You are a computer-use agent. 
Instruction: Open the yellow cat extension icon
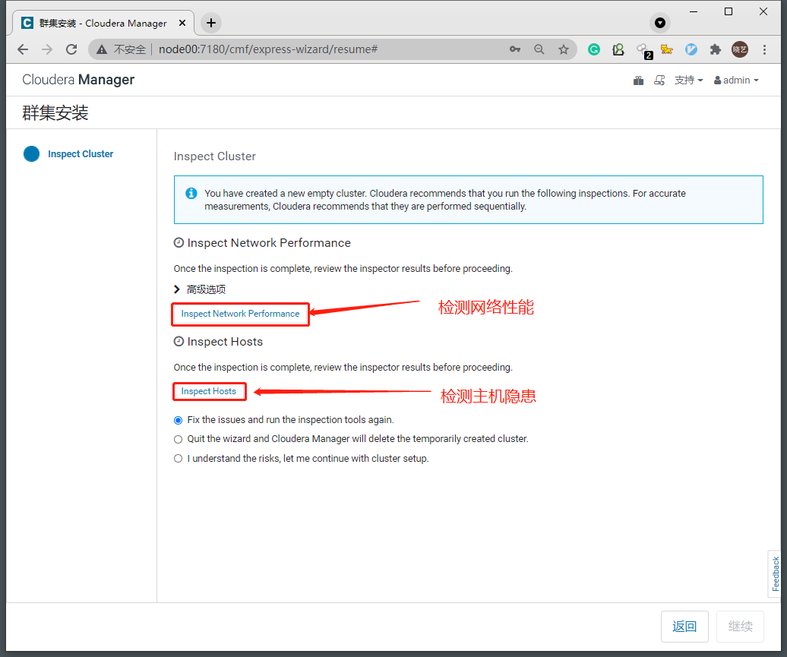click(666, 49)
